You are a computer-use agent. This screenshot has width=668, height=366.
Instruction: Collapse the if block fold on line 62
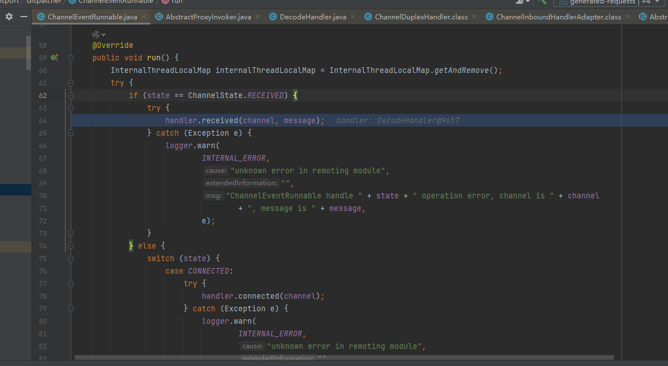coord(71,95)
